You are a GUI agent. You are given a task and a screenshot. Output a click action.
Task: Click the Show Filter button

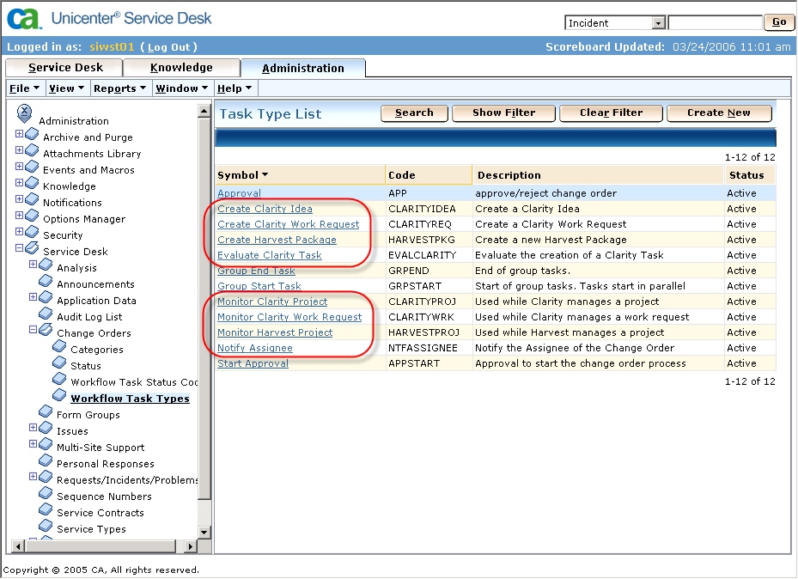coord(503,113)
